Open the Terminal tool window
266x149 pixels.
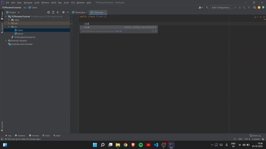point(34,135)
